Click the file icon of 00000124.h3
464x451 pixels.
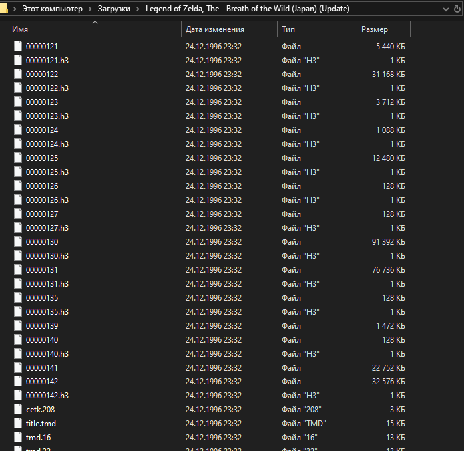pos(18,144)
